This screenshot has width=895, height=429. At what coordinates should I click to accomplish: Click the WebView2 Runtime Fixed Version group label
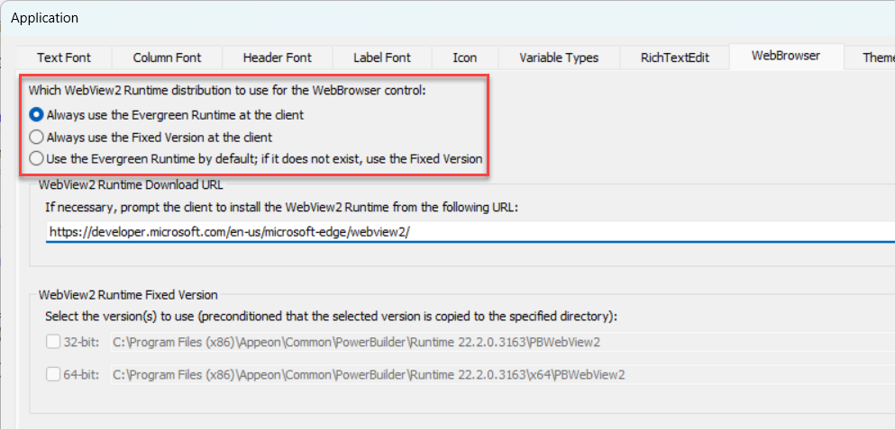click(x=128, y=295)
